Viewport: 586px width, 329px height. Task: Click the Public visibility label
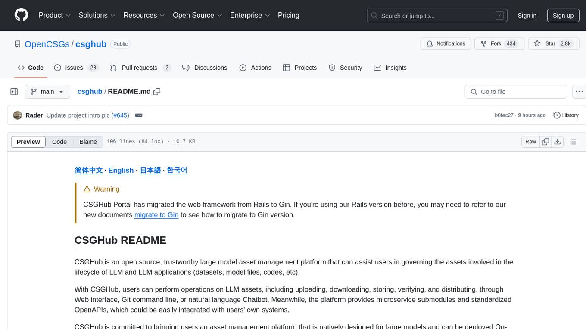(x=120, y=44)
